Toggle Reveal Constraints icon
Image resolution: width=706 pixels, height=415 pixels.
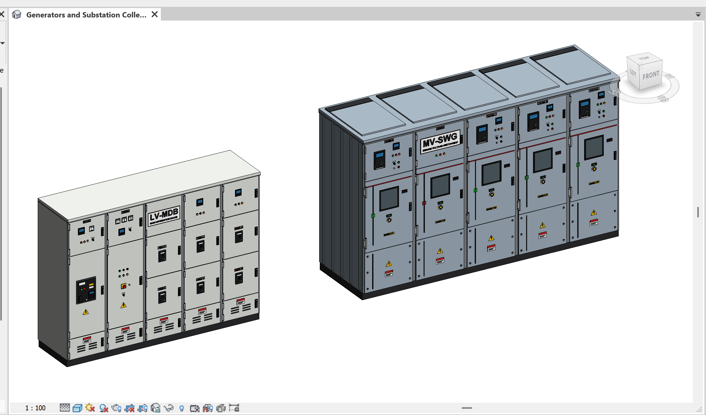point(234,408)
